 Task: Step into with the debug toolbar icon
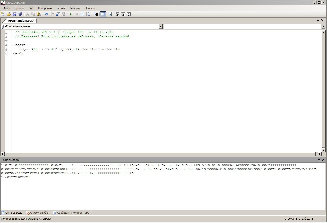click(x=96, y=14)
